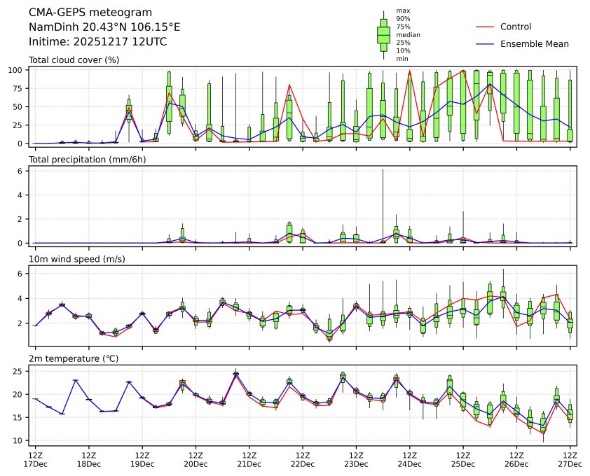Click the Initime 20251217 12UTC text

coord(97,42)
